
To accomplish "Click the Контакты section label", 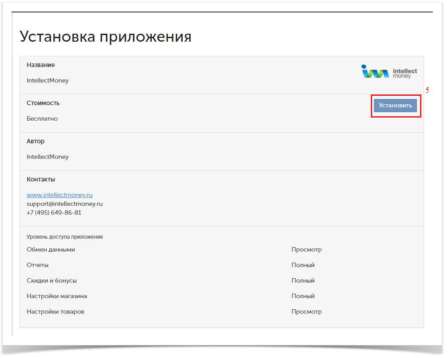I will [x=41, y=179].
